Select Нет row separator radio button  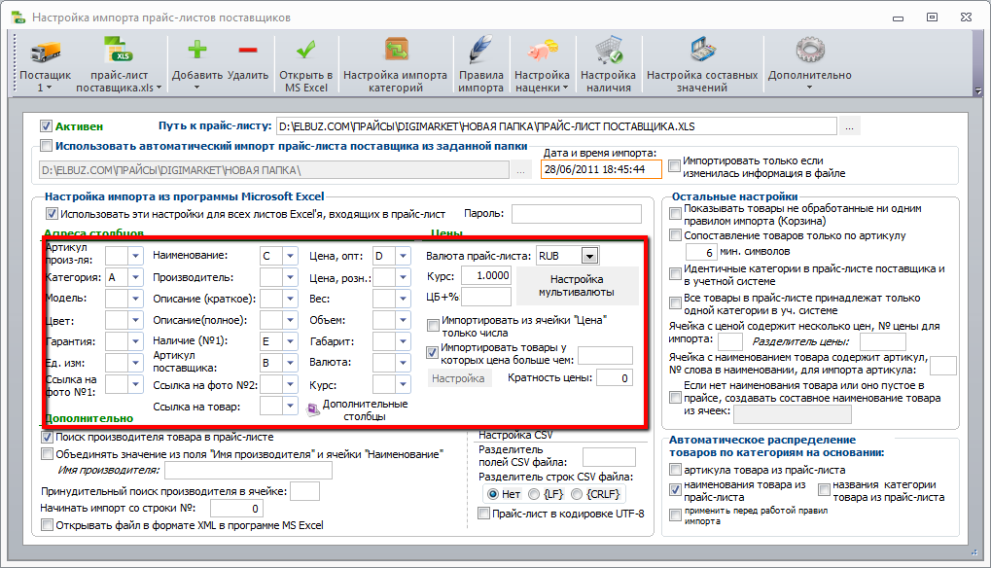click(x=493, y=494)
